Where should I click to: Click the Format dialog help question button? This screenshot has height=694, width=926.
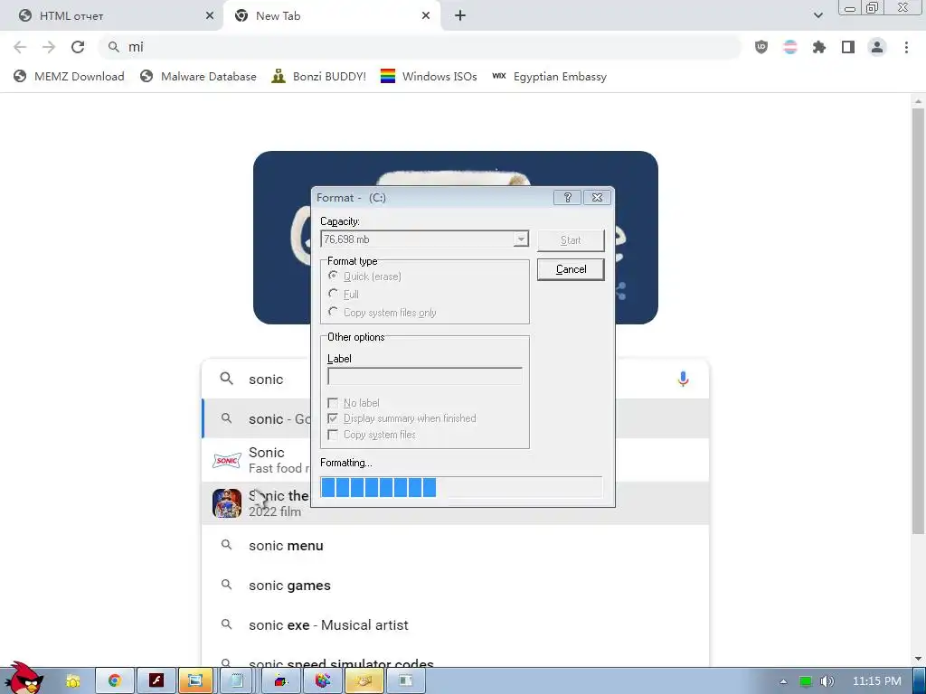tap(568, 198)
